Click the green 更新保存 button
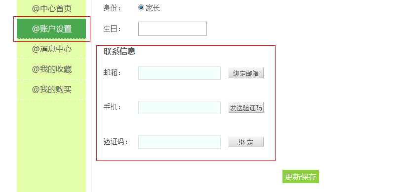 point(301,177)
